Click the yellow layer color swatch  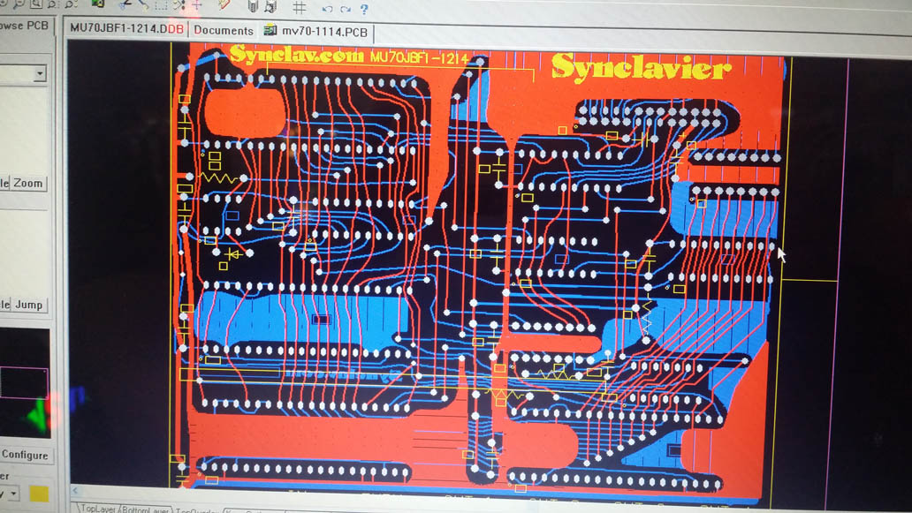(x=39, y=494)
